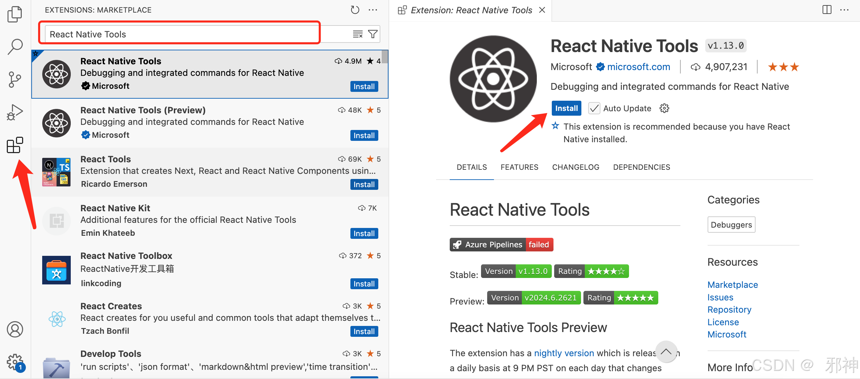This screenshot has height=379, width=860.
Task: Click the split editor right icon
Action: coord(827,10)
